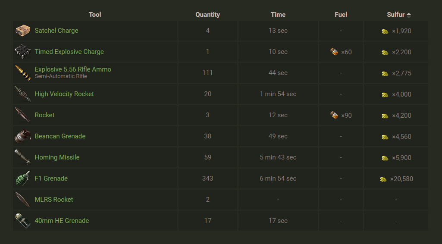Click the Homing Missile icon
The width and height of the screenshot is (442, 244).
[x=22, y=157]
